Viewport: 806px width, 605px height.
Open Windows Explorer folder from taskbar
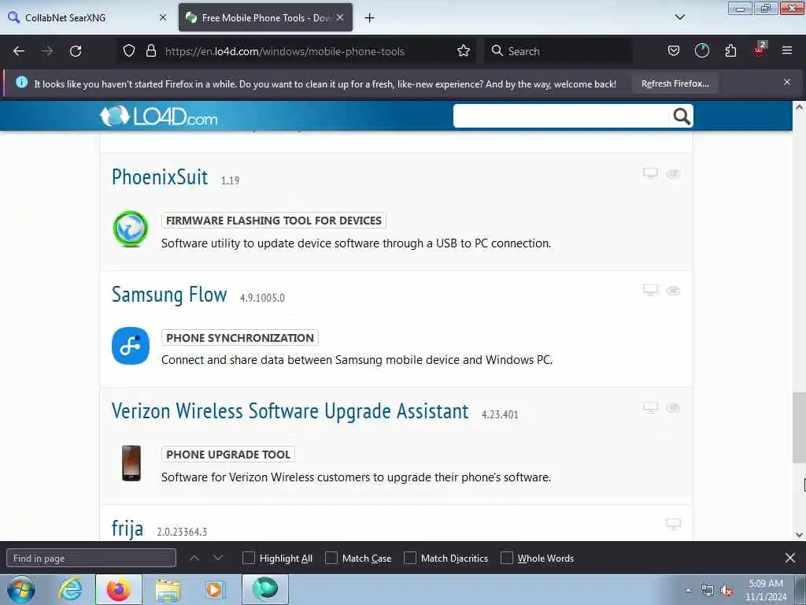(168, 589)
